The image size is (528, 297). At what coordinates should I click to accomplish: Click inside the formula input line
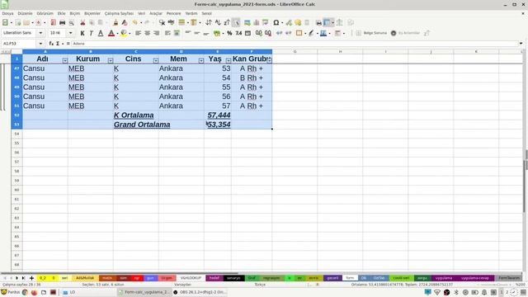pyautogui.click(x=295, y=44)
